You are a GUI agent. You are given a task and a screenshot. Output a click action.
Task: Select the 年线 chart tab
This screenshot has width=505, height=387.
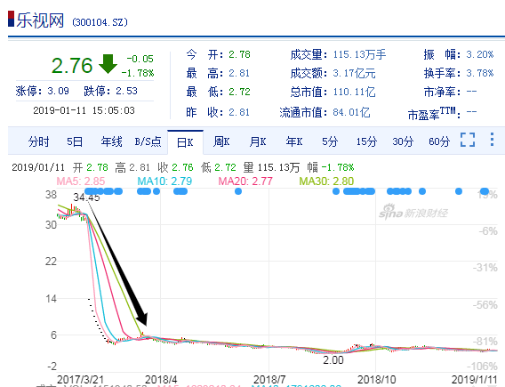pos(111,141)
